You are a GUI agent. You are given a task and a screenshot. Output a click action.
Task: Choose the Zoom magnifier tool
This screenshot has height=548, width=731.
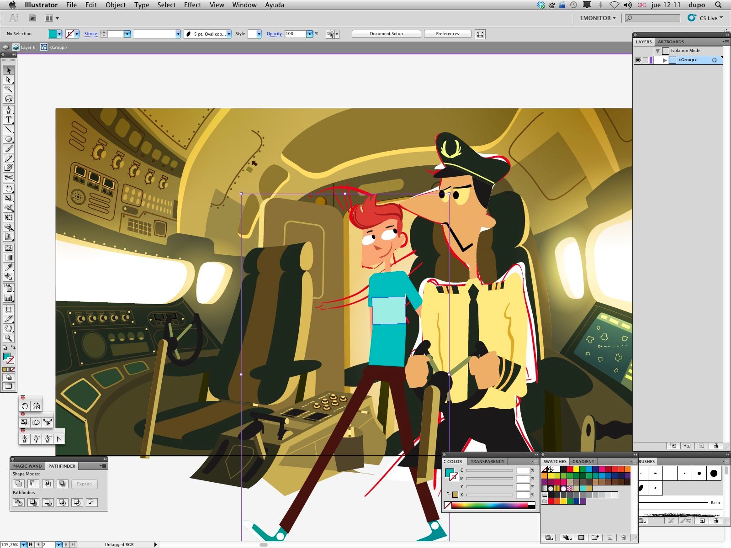click(x=8, y=338)
